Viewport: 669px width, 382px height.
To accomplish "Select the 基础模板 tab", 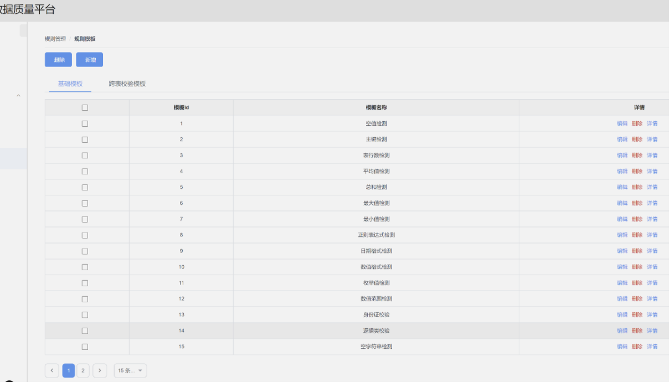I will [70, 84].
